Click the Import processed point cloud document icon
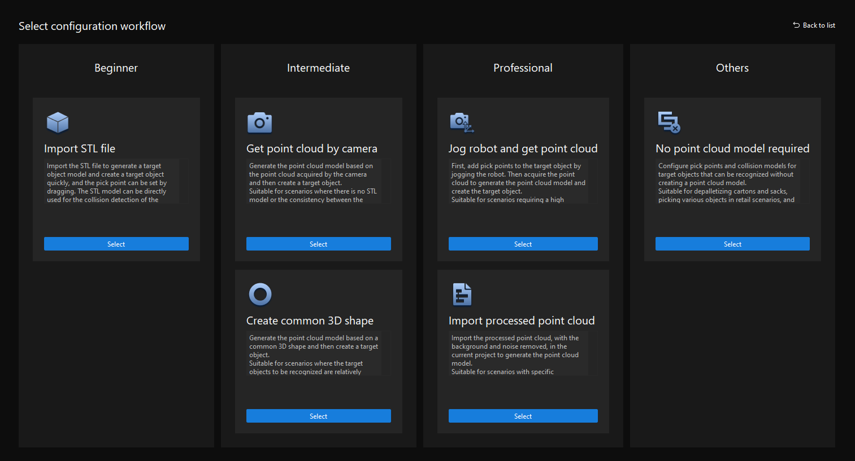Image resolution: width=855 pixels, height=461 pixels. [x=462, y=294]
